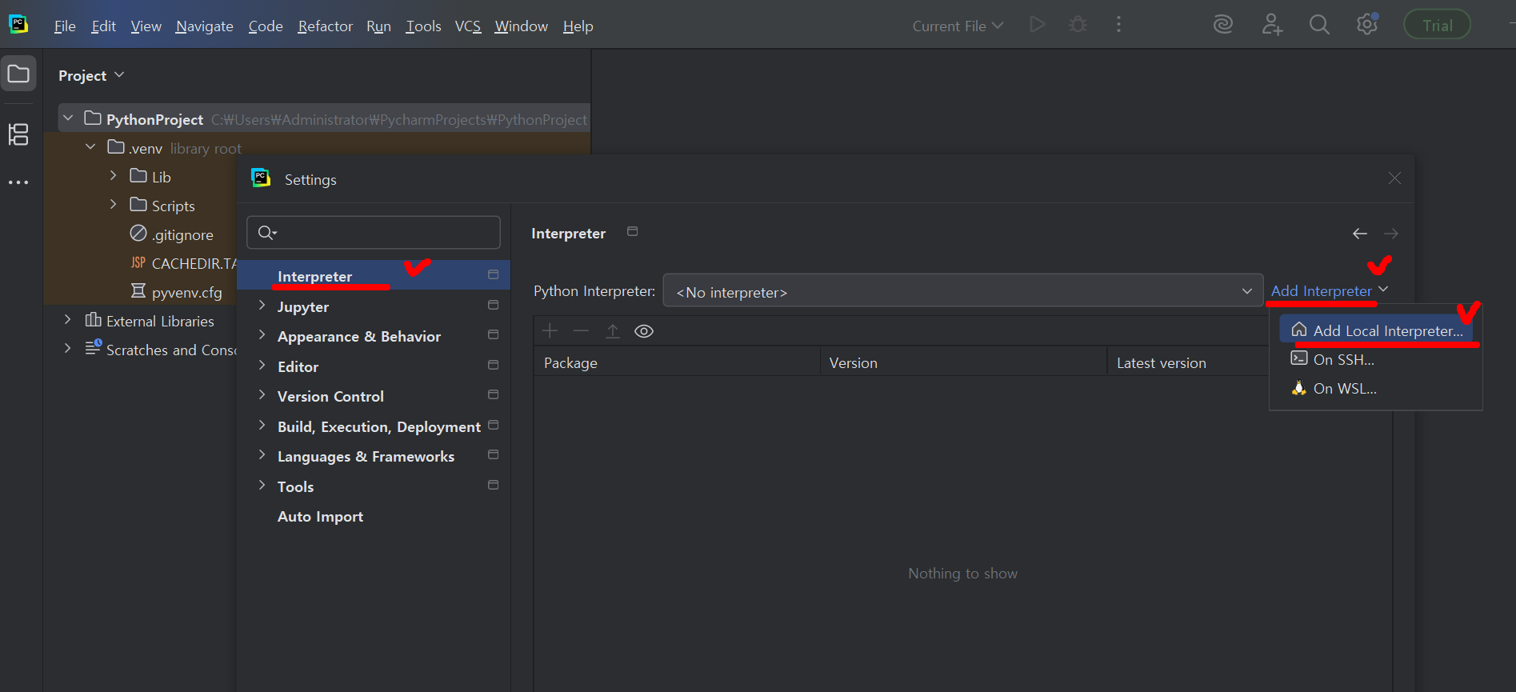Run the current file with the play icon
This screenshot has width=1516, height=692.
[1038, 25]
